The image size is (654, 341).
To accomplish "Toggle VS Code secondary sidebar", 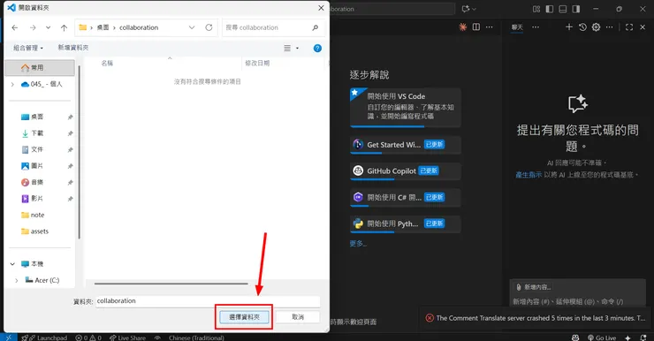I will 576,9.
